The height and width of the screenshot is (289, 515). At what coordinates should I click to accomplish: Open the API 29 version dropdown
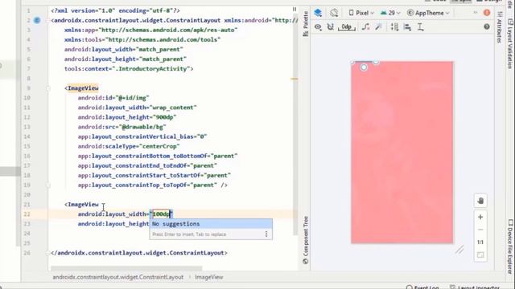(x=390, y=13)
